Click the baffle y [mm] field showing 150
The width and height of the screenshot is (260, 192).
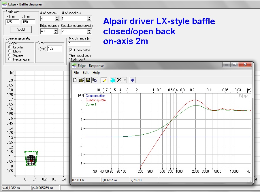point(29,22)
